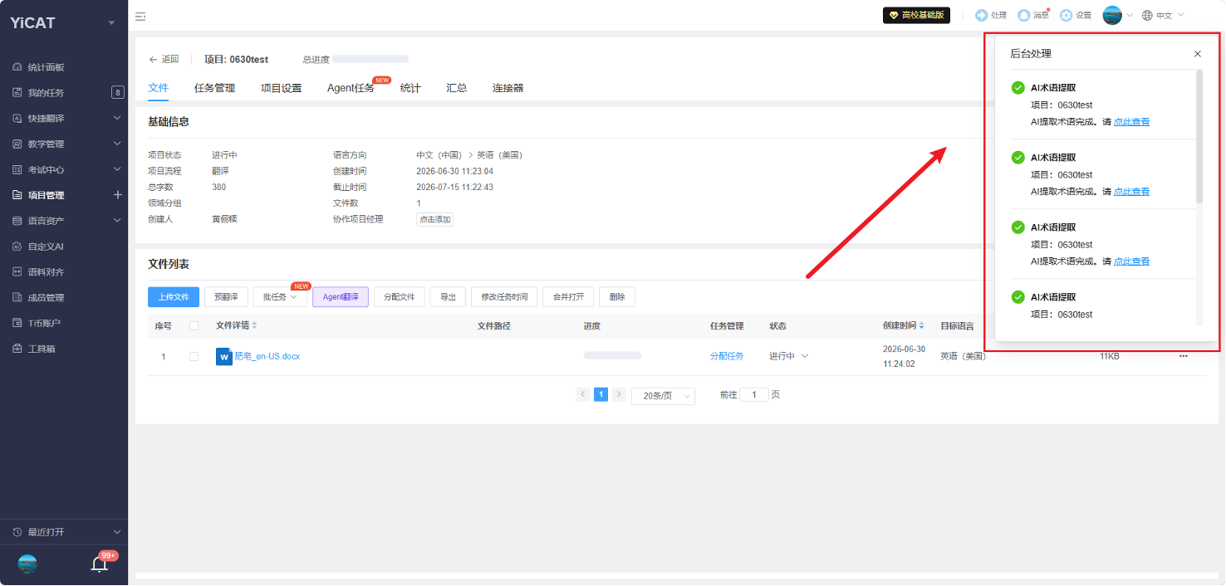This screenshot has width=1226, height=586.
Task: Open the 20条/页 page size dropdown
Action: click(x=663, y=396)
